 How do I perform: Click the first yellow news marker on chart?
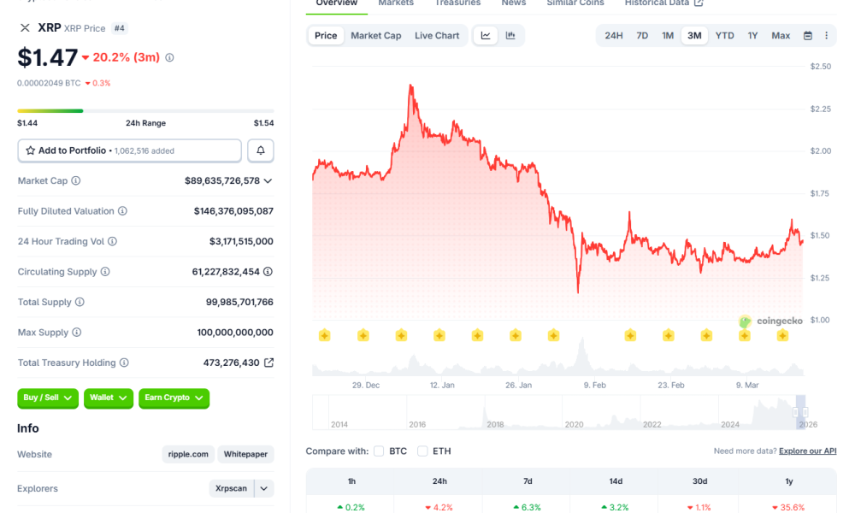(x=325, y=335)
